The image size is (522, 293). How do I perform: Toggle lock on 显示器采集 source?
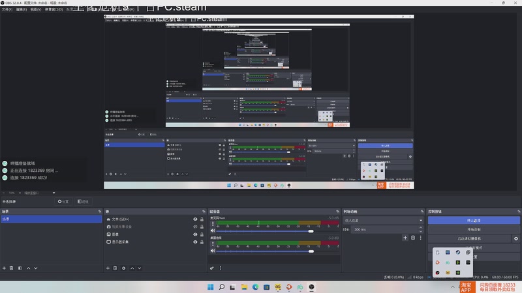202,242
